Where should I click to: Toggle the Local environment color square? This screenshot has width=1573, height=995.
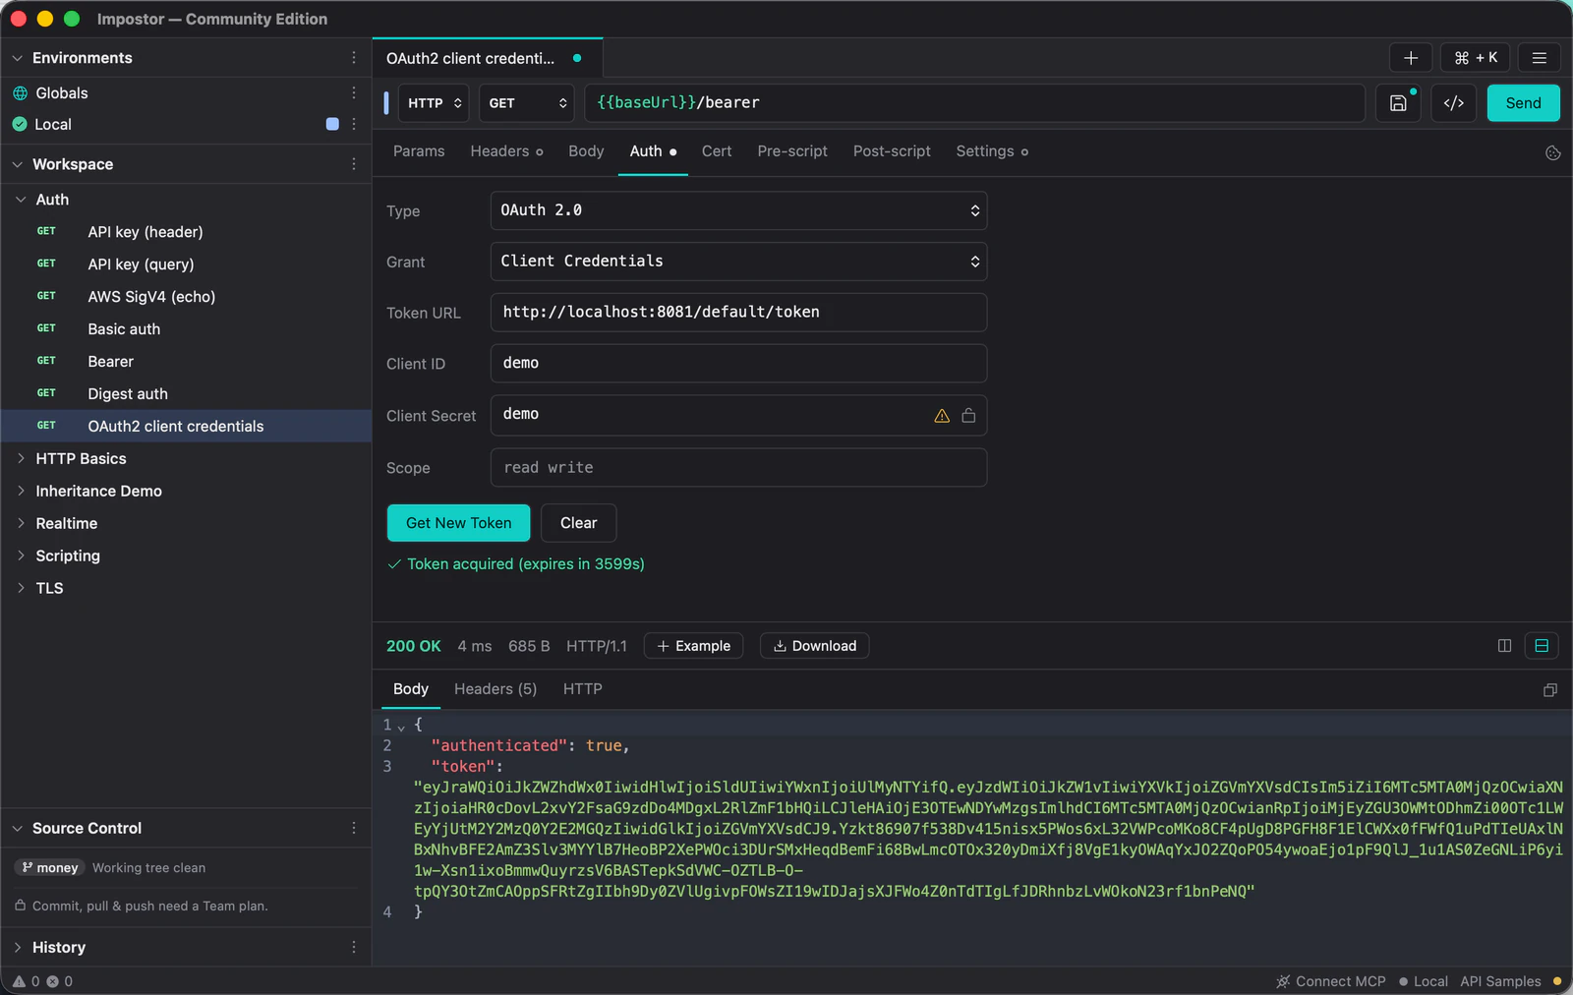(x=332, y=124)
